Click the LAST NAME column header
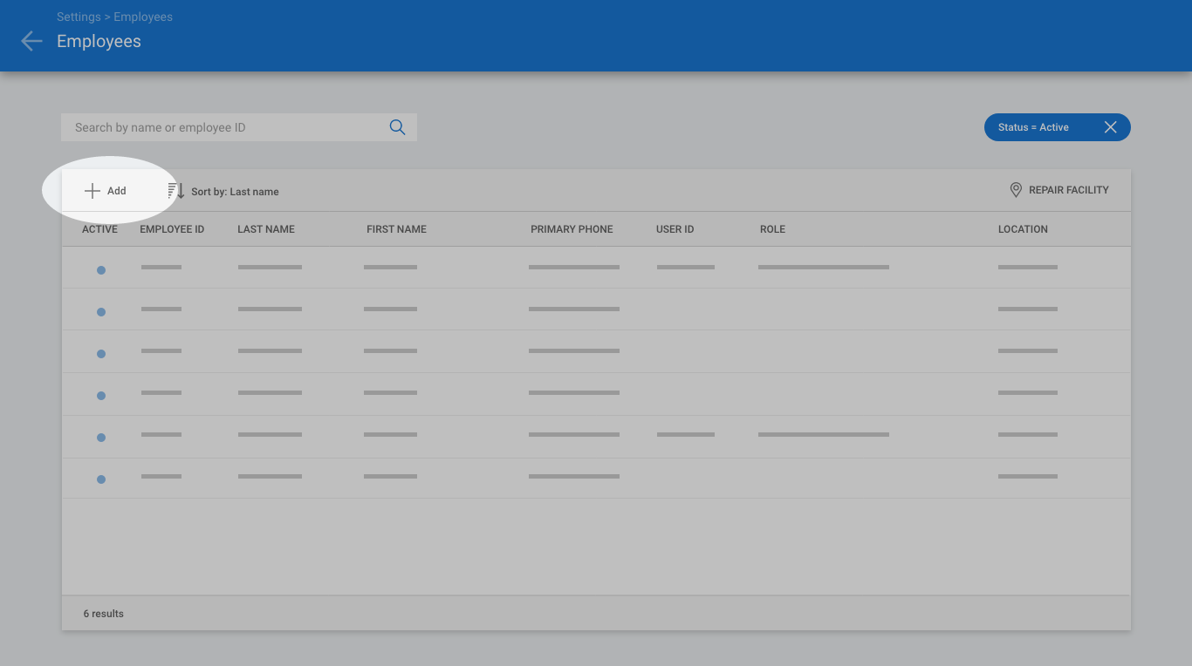1192x666 pixels. 266,229
